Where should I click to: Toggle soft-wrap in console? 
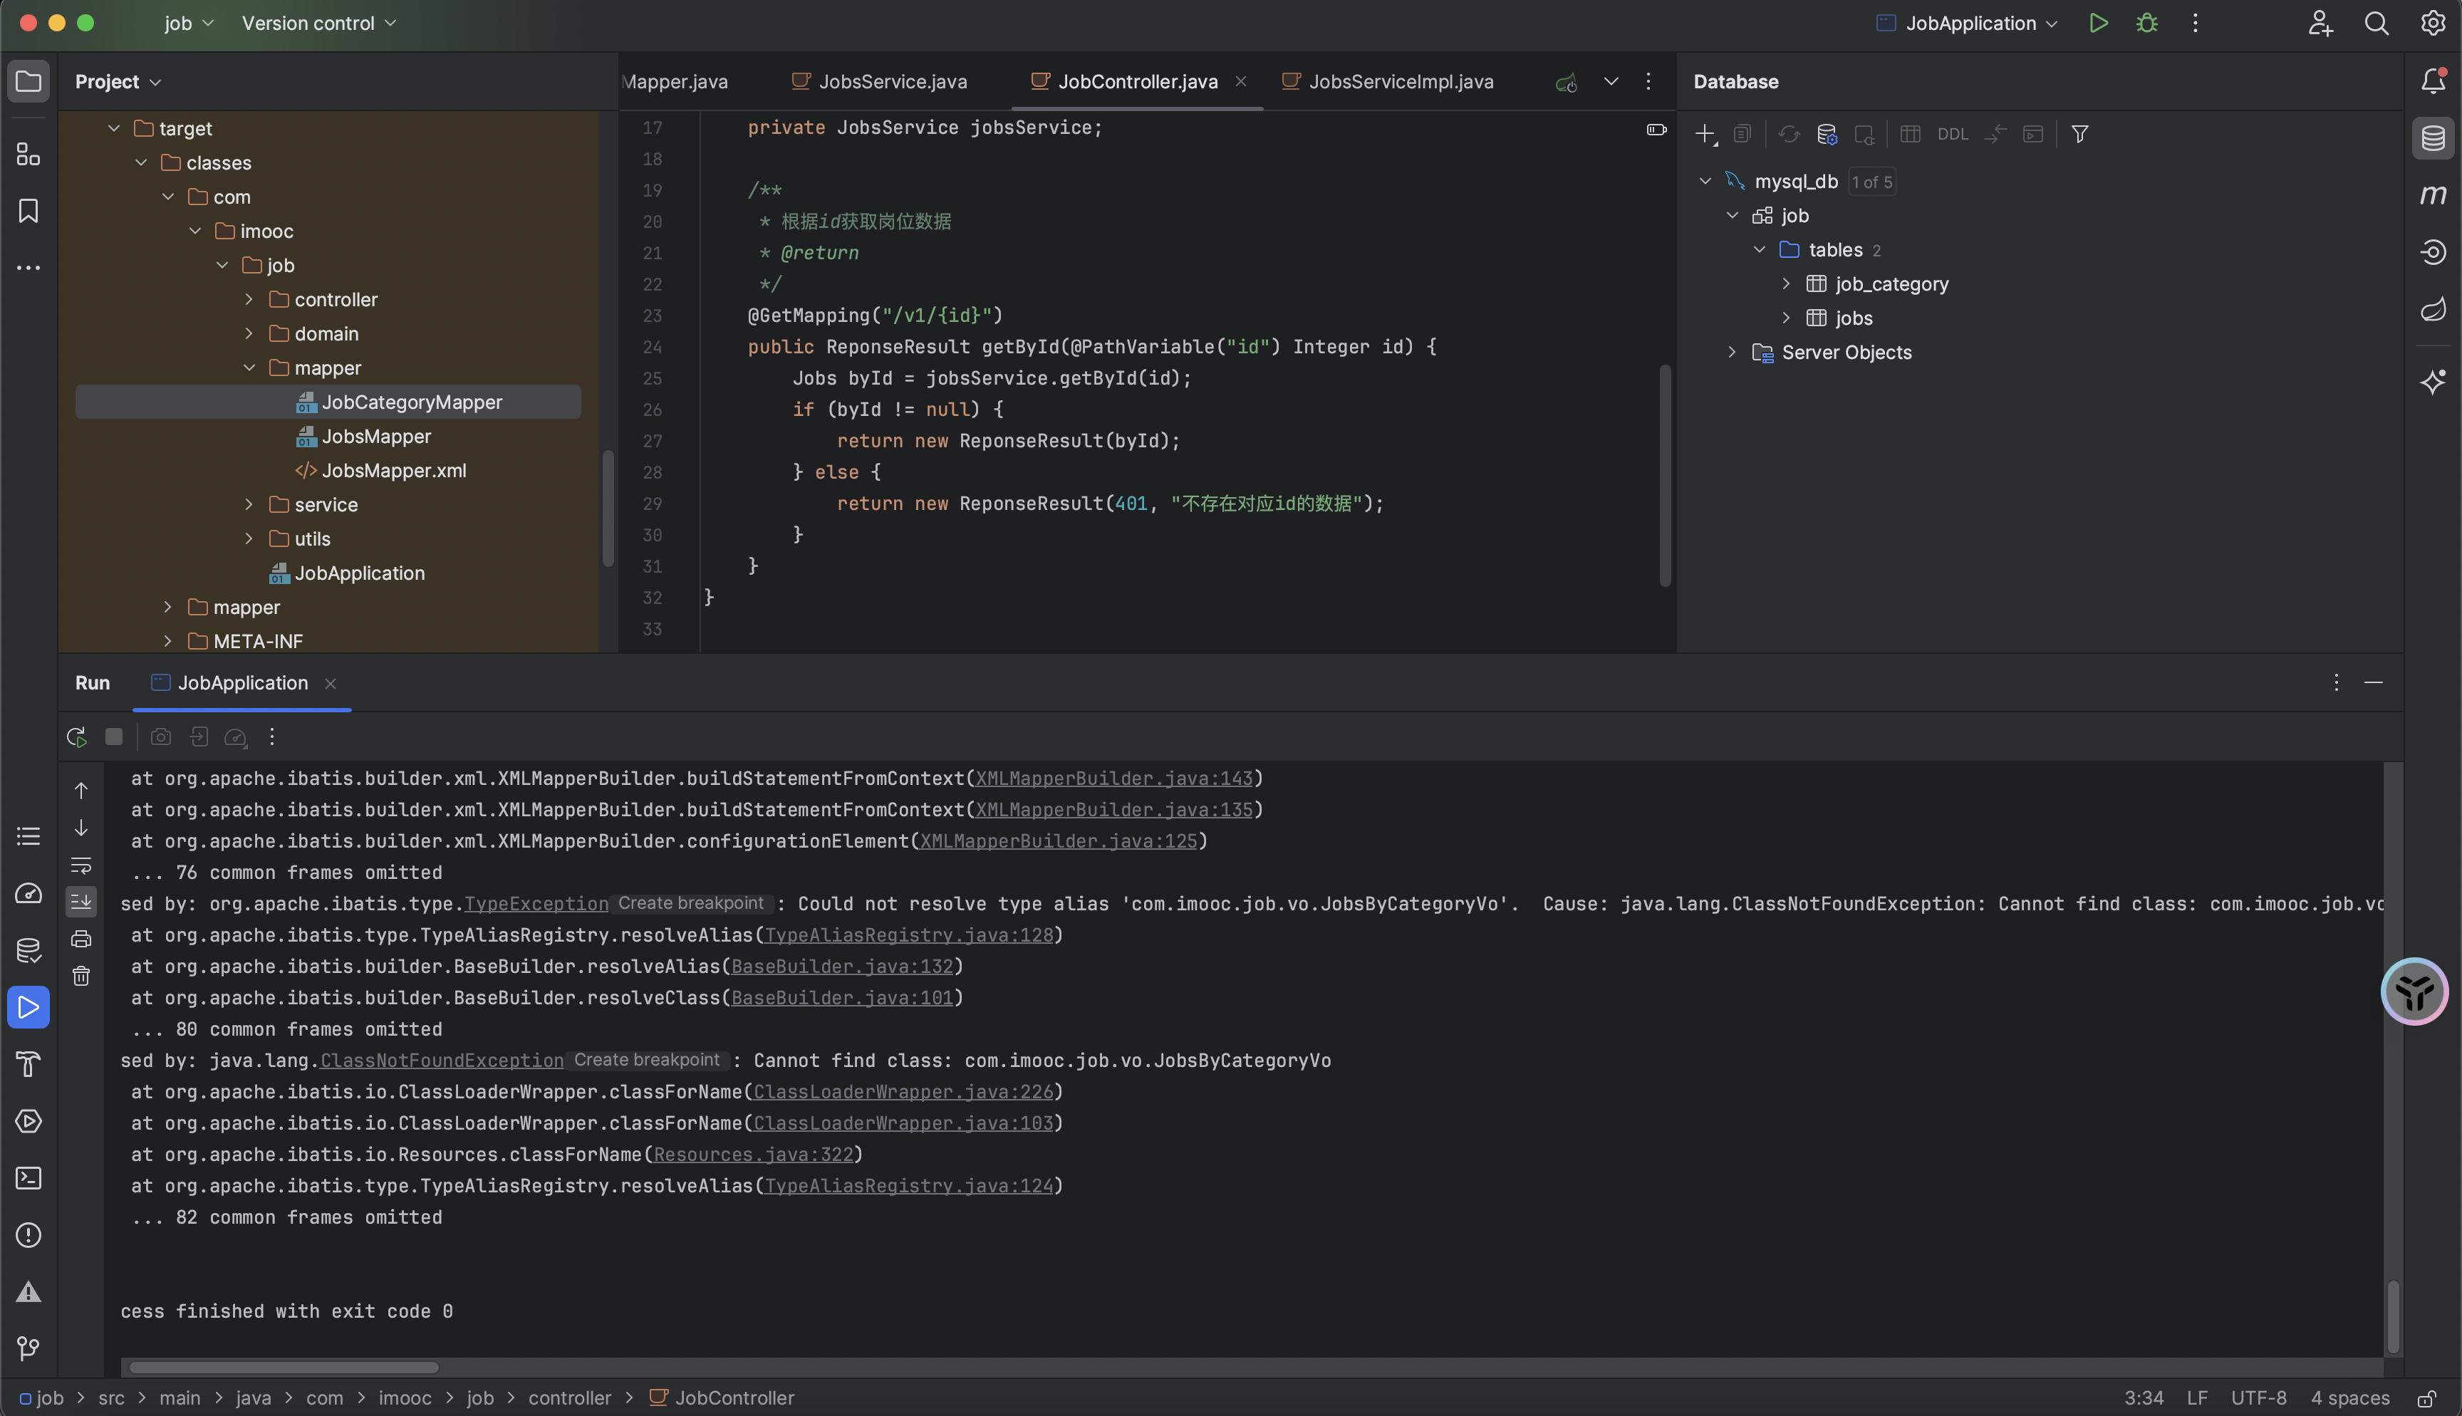pos(82,865)
